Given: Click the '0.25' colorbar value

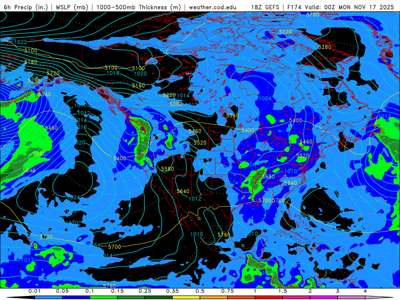Looking at the screenshot, I should pyautogui.click(x=145, y=291).
